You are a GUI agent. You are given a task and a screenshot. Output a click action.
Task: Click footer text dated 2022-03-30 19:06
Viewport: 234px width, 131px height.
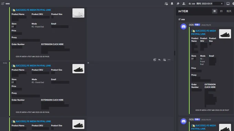[32, 112]
